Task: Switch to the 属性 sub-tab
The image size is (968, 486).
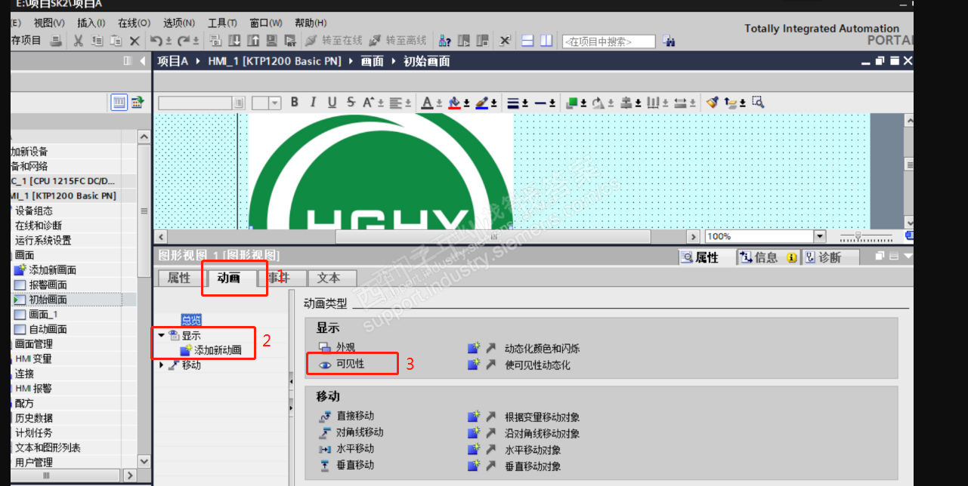Action: [179, 278]
